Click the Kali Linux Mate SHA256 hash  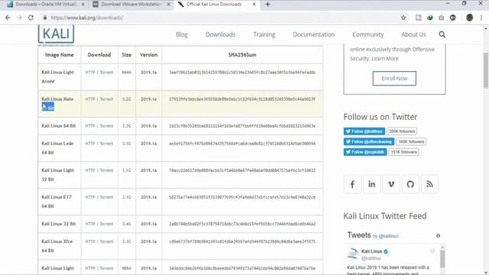click(242, 99)
